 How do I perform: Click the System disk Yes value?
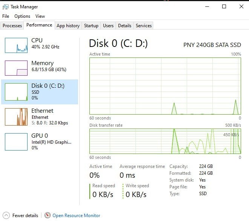pyautogui.click(x=203, y=180)
